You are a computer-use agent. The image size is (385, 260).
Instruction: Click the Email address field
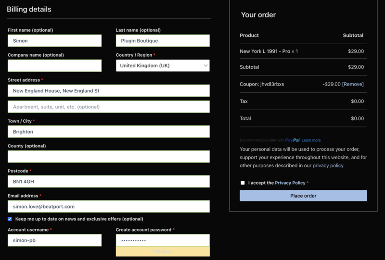[109, 207]
